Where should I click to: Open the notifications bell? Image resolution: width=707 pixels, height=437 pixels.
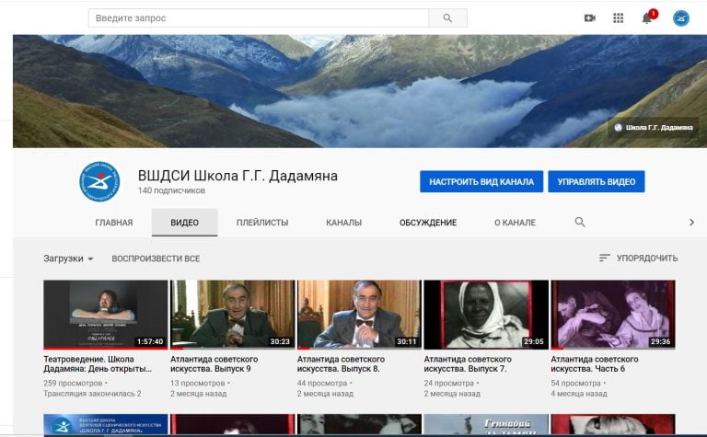[x=647, y=17]
